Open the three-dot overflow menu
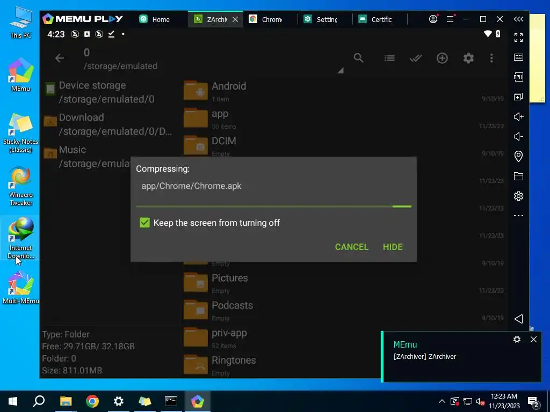The width and height of the screenshot is (550, 412). pyautogui.click(x=491, y=58)
